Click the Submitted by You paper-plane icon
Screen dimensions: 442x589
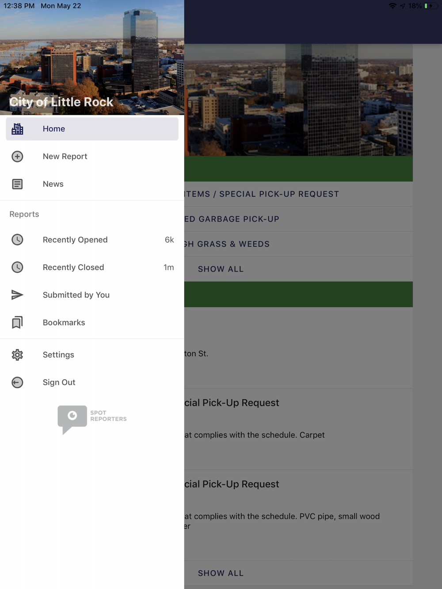pyautogui.click(x=17, y=295)
